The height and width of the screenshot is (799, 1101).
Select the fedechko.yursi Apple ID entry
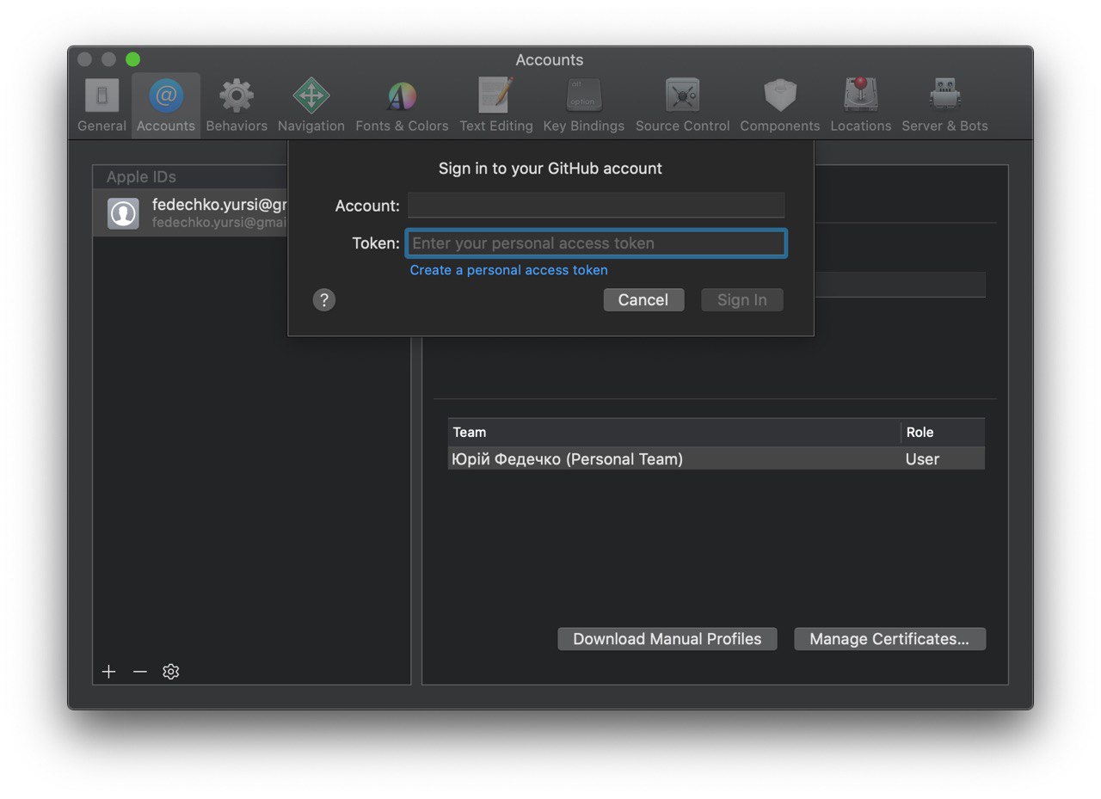point(190,213)
